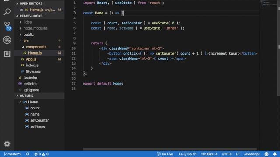
Task: Open the Extensions view icon
Action: (7, 54)
